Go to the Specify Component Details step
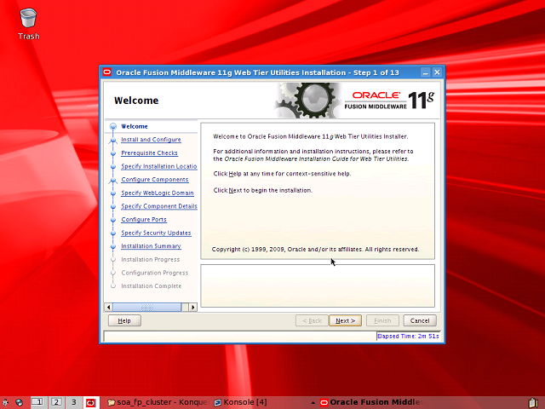 pos(159,206)
